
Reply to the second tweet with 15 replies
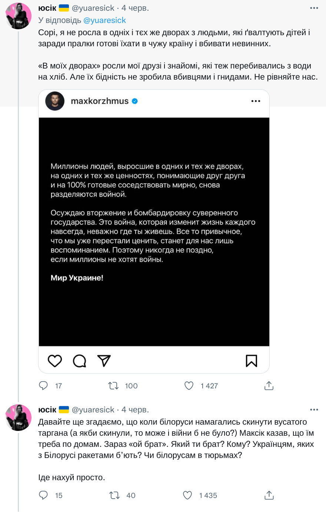coord(44,495)
